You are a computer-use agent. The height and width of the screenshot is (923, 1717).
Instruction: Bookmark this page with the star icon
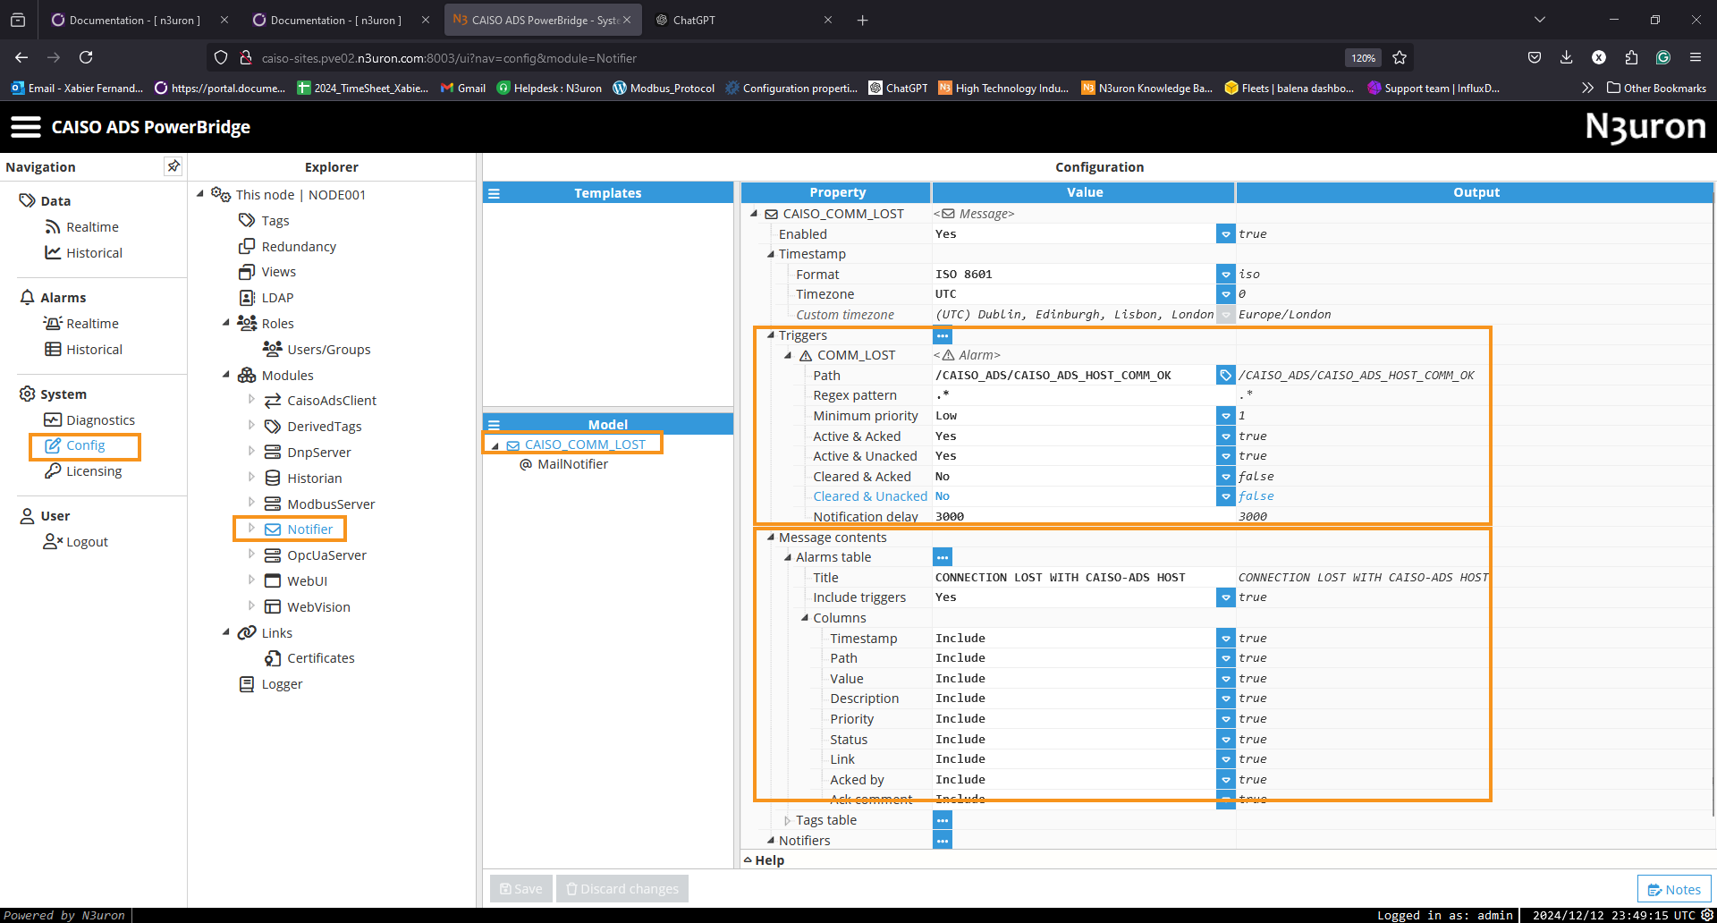coord(1400,57)
